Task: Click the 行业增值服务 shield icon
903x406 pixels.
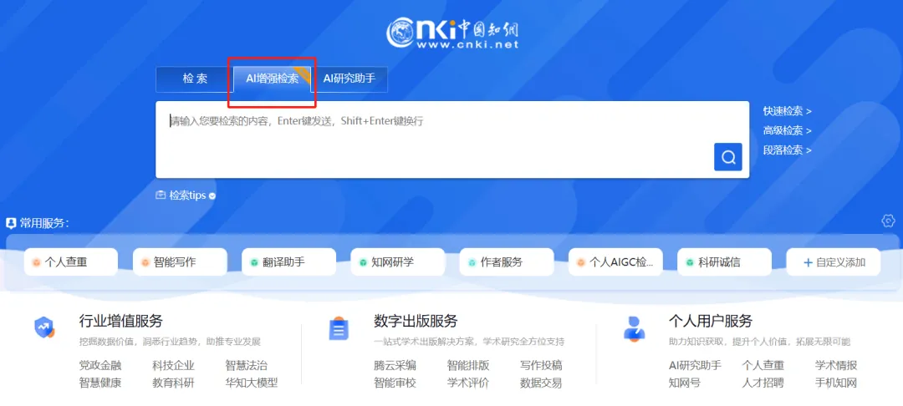Action: [x=44, y=327]
